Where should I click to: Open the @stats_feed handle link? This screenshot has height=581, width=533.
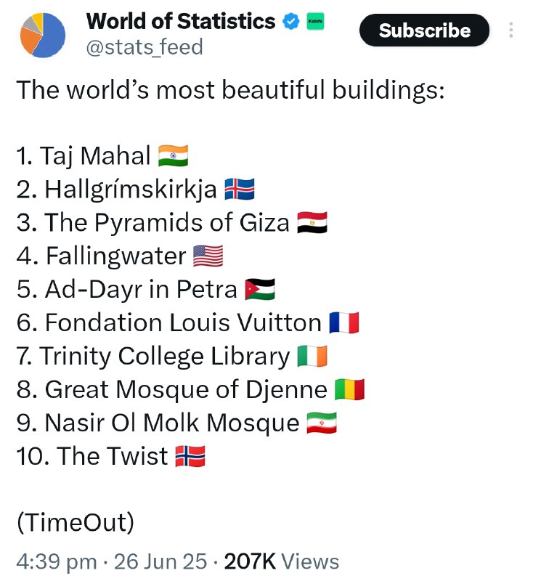(145, 47)
